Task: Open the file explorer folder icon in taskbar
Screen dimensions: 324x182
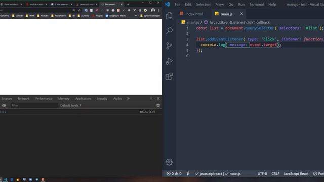Action: pos(18,179)
